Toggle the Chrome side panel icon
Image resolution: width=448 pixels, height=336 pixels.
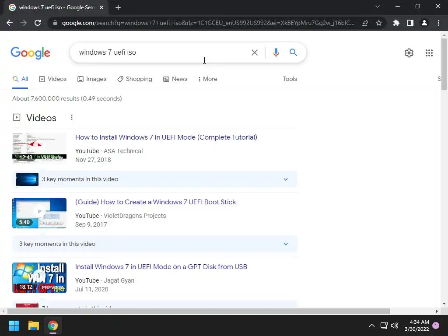tap(410, 23)
